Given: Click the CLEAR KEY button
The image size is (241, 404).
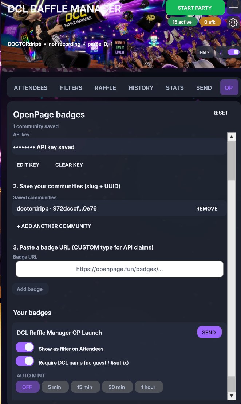Looking at the screenshot, I should click(x=69, y=165).
